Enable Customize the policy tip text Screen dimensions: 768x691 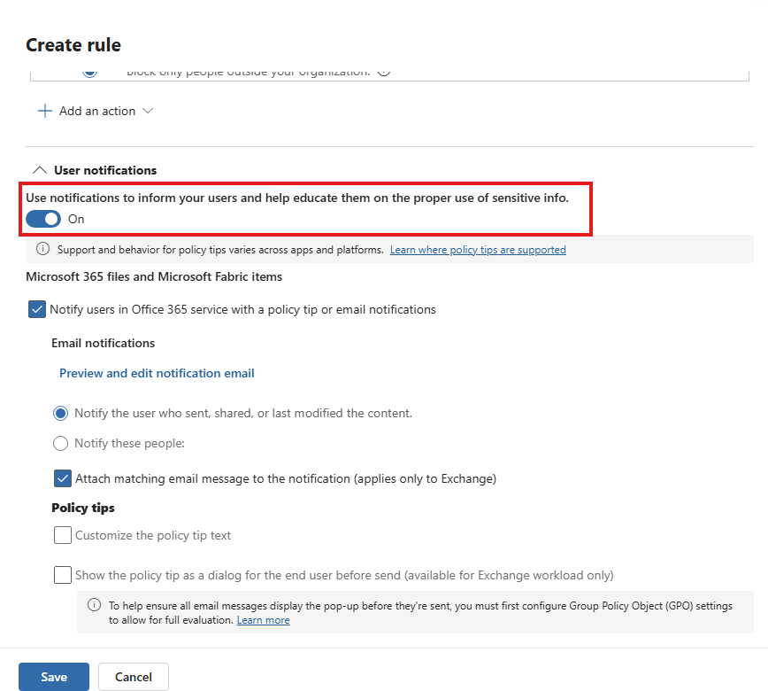[x=62, y=535]
